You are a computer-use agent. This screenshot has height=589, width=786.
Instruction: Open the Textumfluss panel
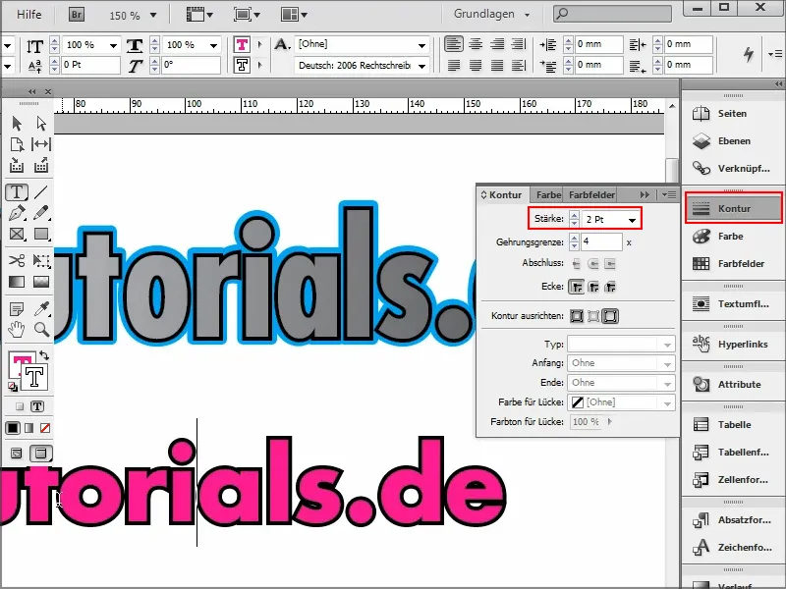pyautogui.click(x=733, y=304)
